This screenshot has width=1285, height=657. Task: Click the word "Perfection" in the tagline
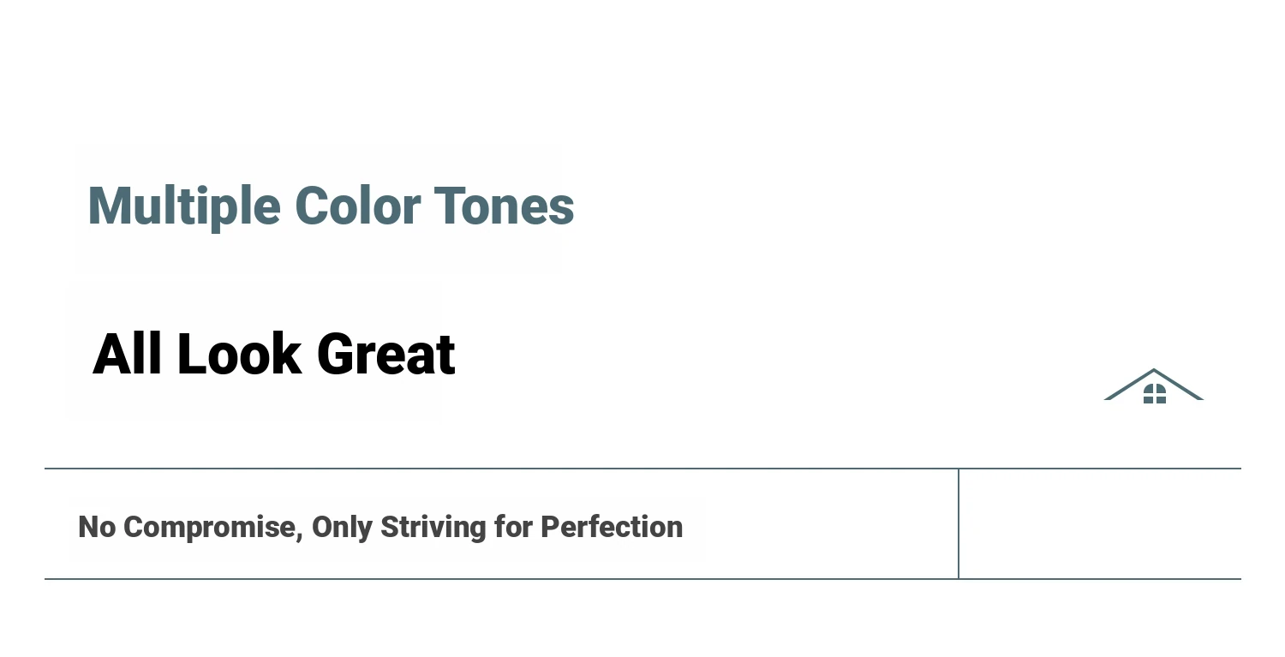pos(612,527)
